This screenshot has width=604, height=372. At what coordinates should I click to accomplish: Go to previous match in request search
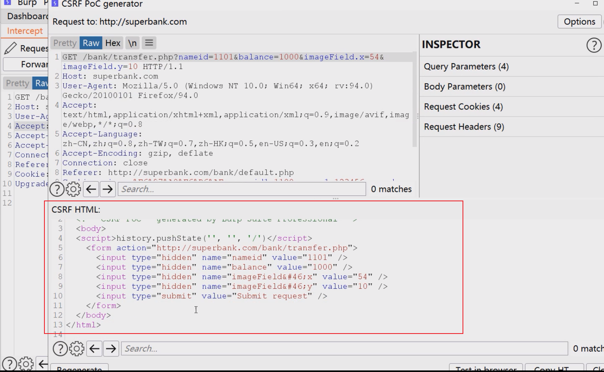click(91, 190)
